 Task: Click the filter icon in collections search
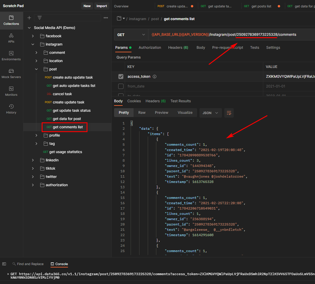[40, 18]
